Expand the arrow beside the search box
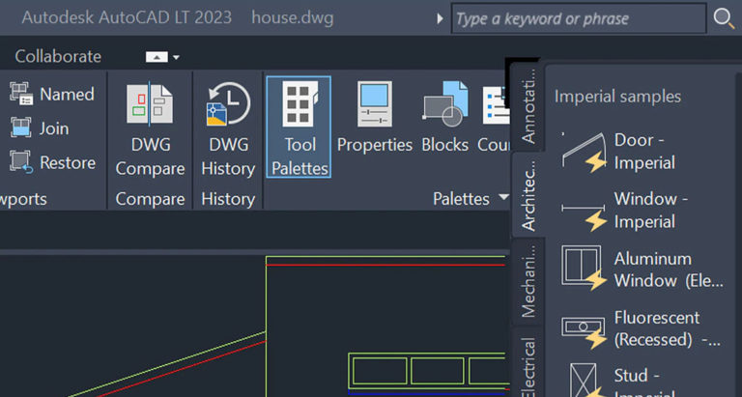The image size is (742, 397). (x=440, y=19)
